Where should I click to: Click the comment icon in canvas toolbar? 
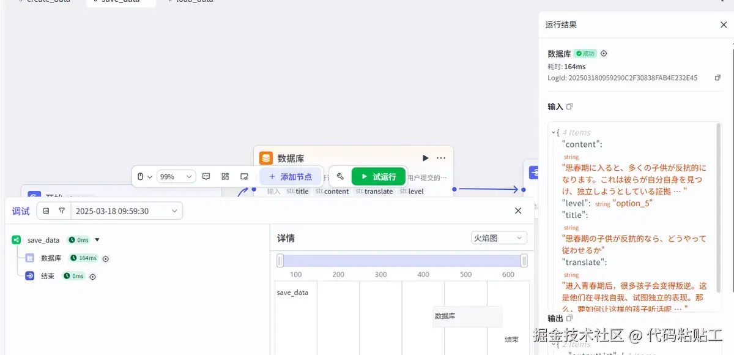coord(206,176)
